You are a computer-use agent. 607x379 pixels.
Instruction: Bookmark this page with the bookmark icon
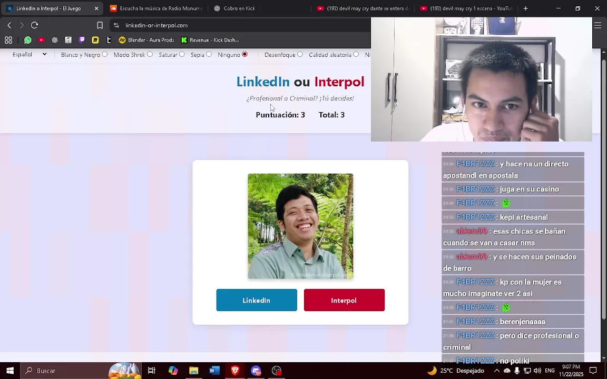coord(100,25)
